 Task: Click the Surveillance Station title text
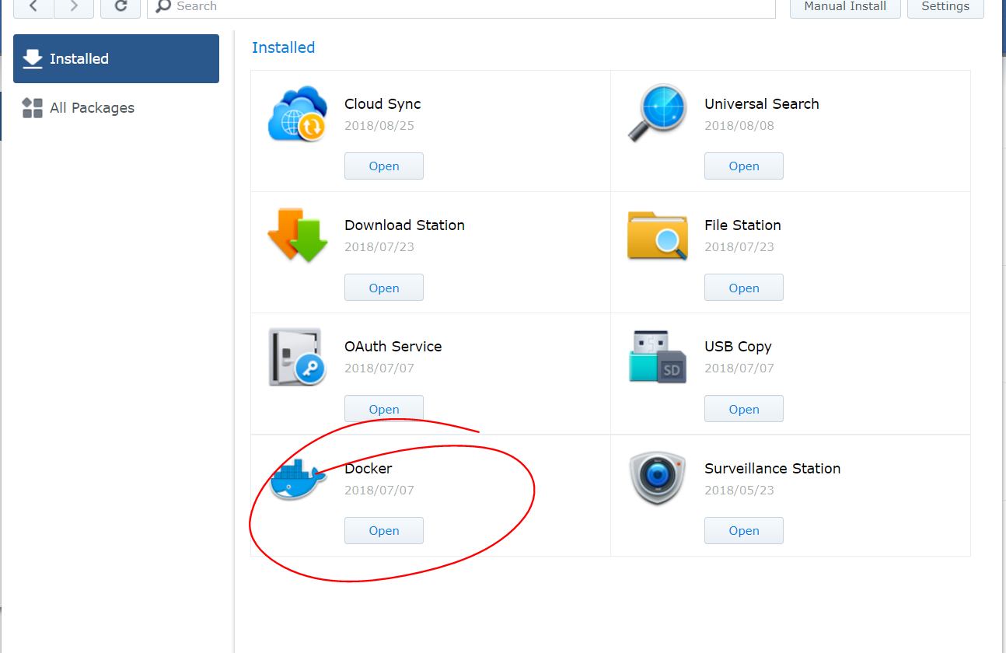pyautogui.click(x=773, y=469)
